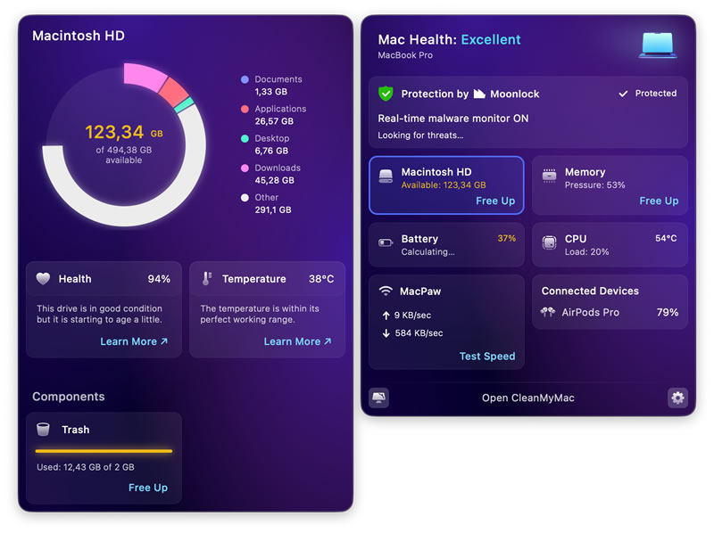This screenshot has height=533, width=714.
Task: Click the Protected checkmark icon
Action: pyautogui.click(x=623, y=94)
